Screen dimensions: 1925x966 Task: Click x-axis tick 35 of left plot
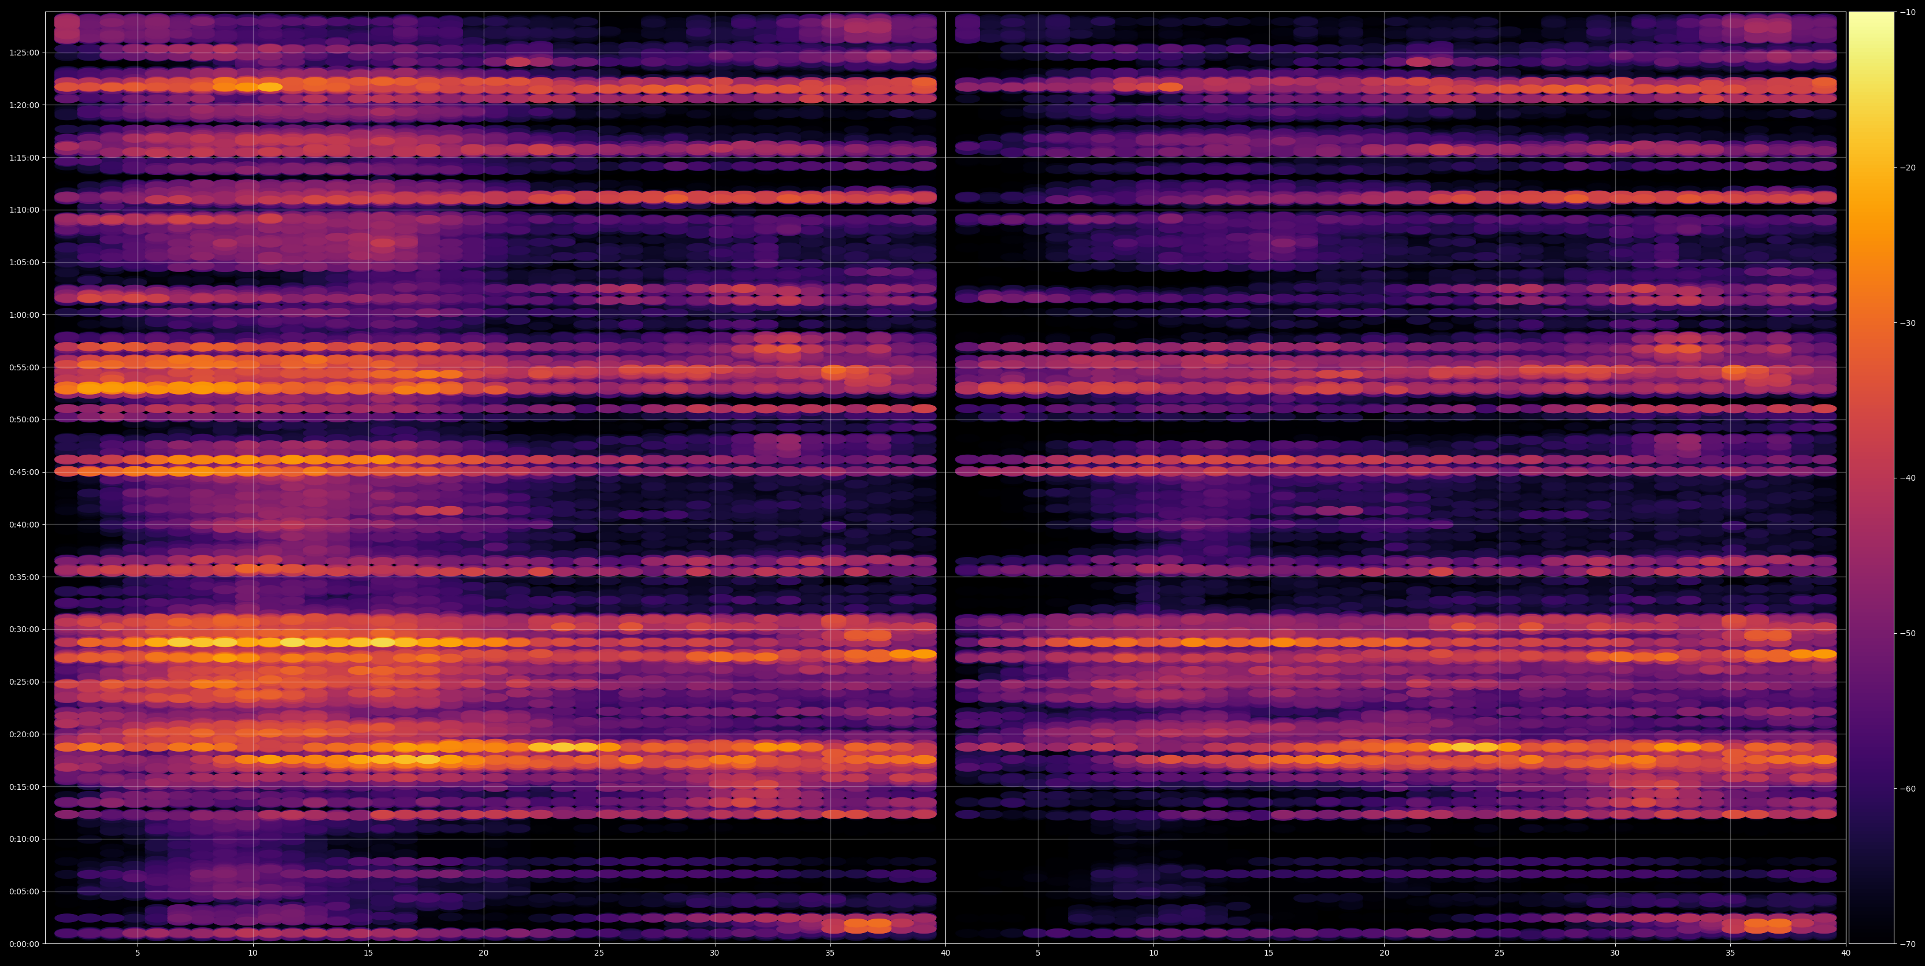[830, 953]
